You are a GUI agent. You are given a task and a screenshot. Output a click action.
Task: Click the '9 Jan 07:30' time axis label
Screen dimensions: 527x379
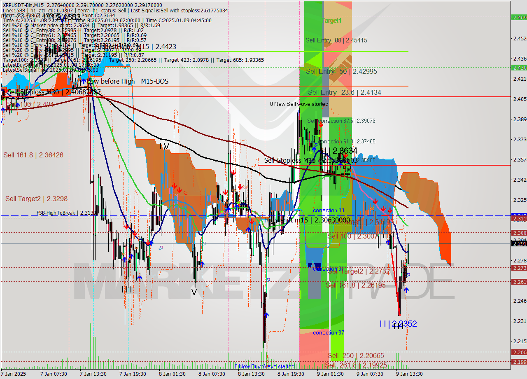click(x=370, y=374)
